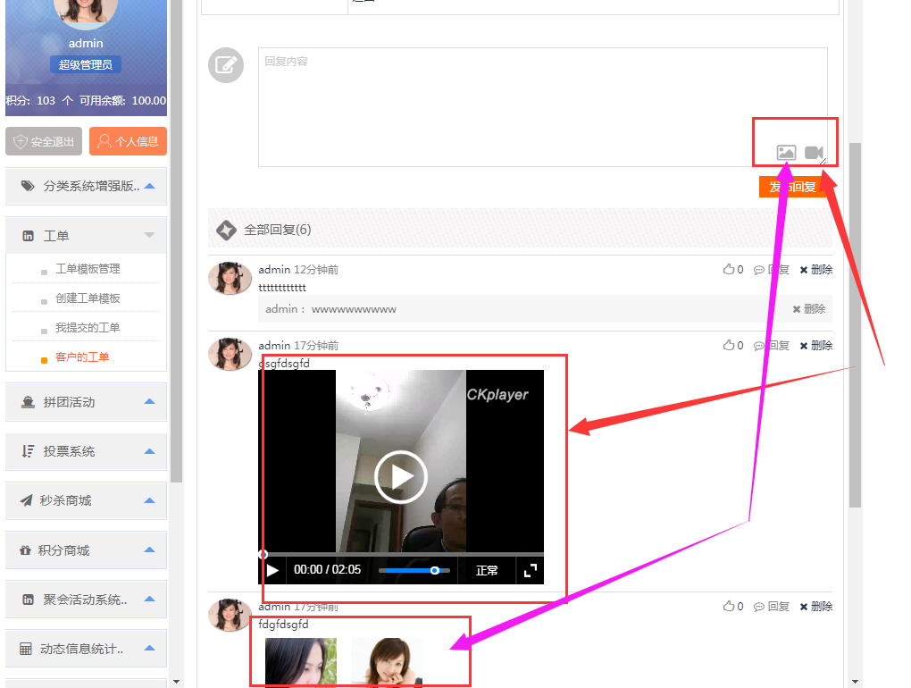Click the edit pencil icon beside reply box

pos(226,65)
